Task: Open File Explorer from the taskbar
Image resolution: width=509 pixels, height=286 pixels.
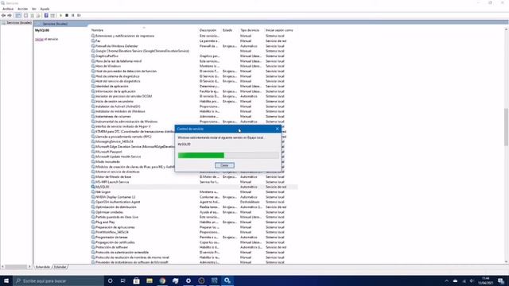Action: 150,280
